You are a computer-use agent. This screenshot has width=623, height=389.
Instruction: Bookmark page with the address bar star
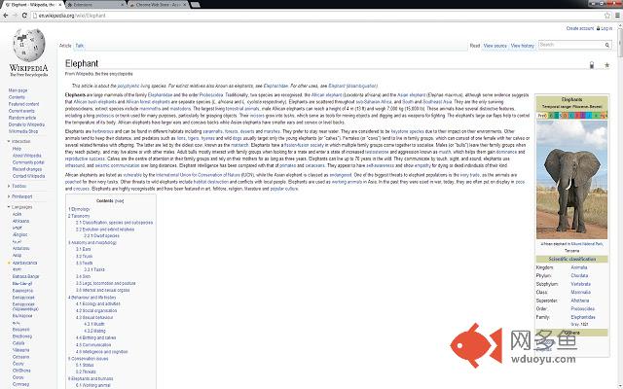(607, 16)
